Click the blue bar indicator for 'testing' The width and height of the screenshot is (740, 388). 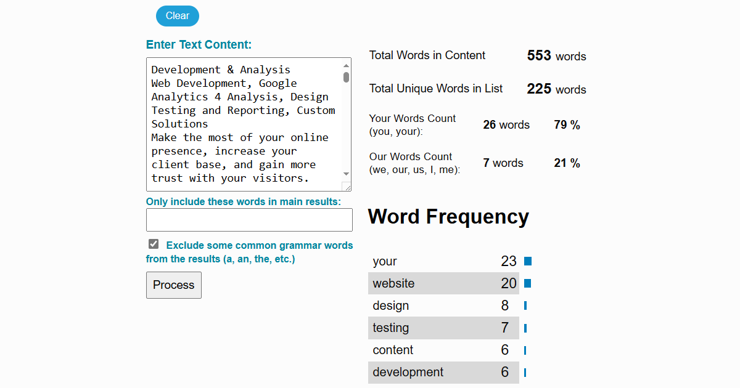[x=525, y=328]
